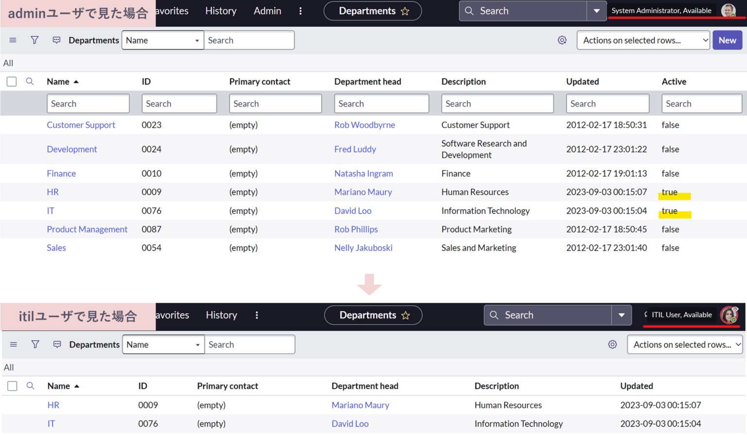Open the Name column chooser dropdown
Viewport: 747px width, 435px height.
pos(162,40)
